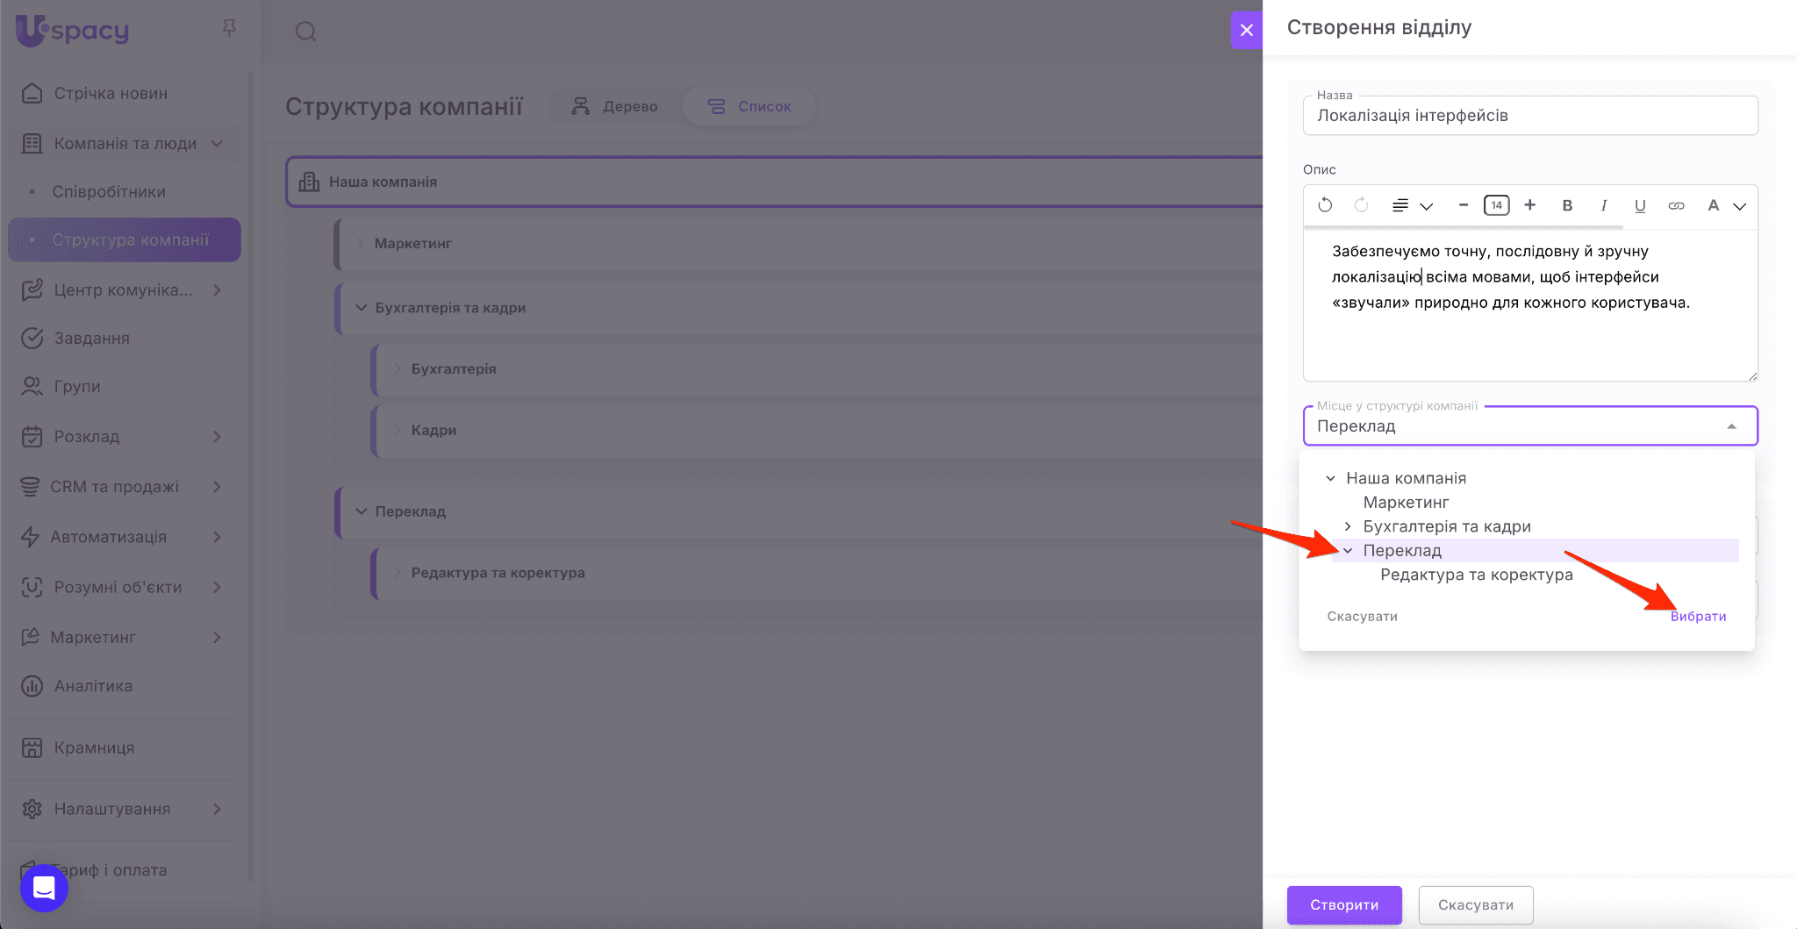
Task: Toggle italic text formatting
Action: pyautogui.click(x=1604, y=205)
